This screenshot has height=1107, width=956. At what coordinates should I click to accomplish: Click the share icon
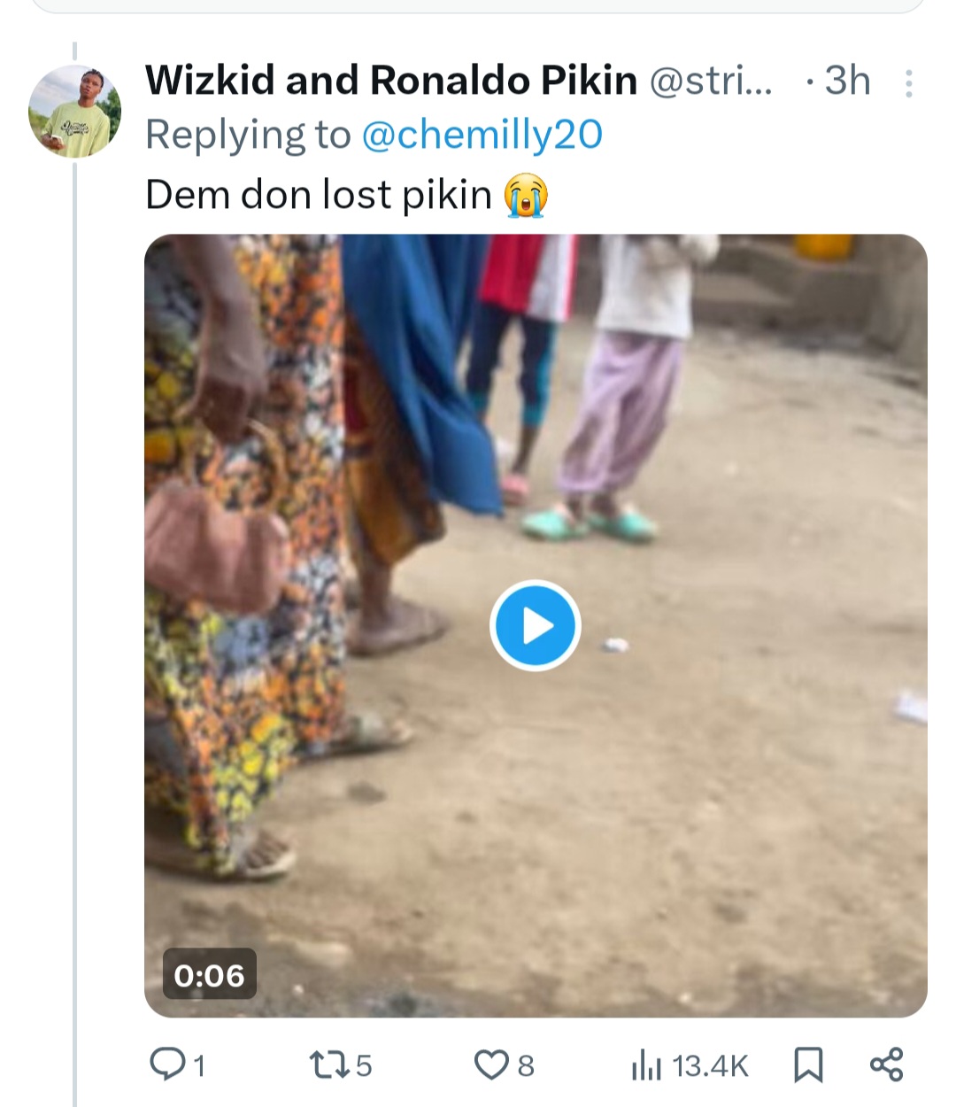(x=886, y=1064)
